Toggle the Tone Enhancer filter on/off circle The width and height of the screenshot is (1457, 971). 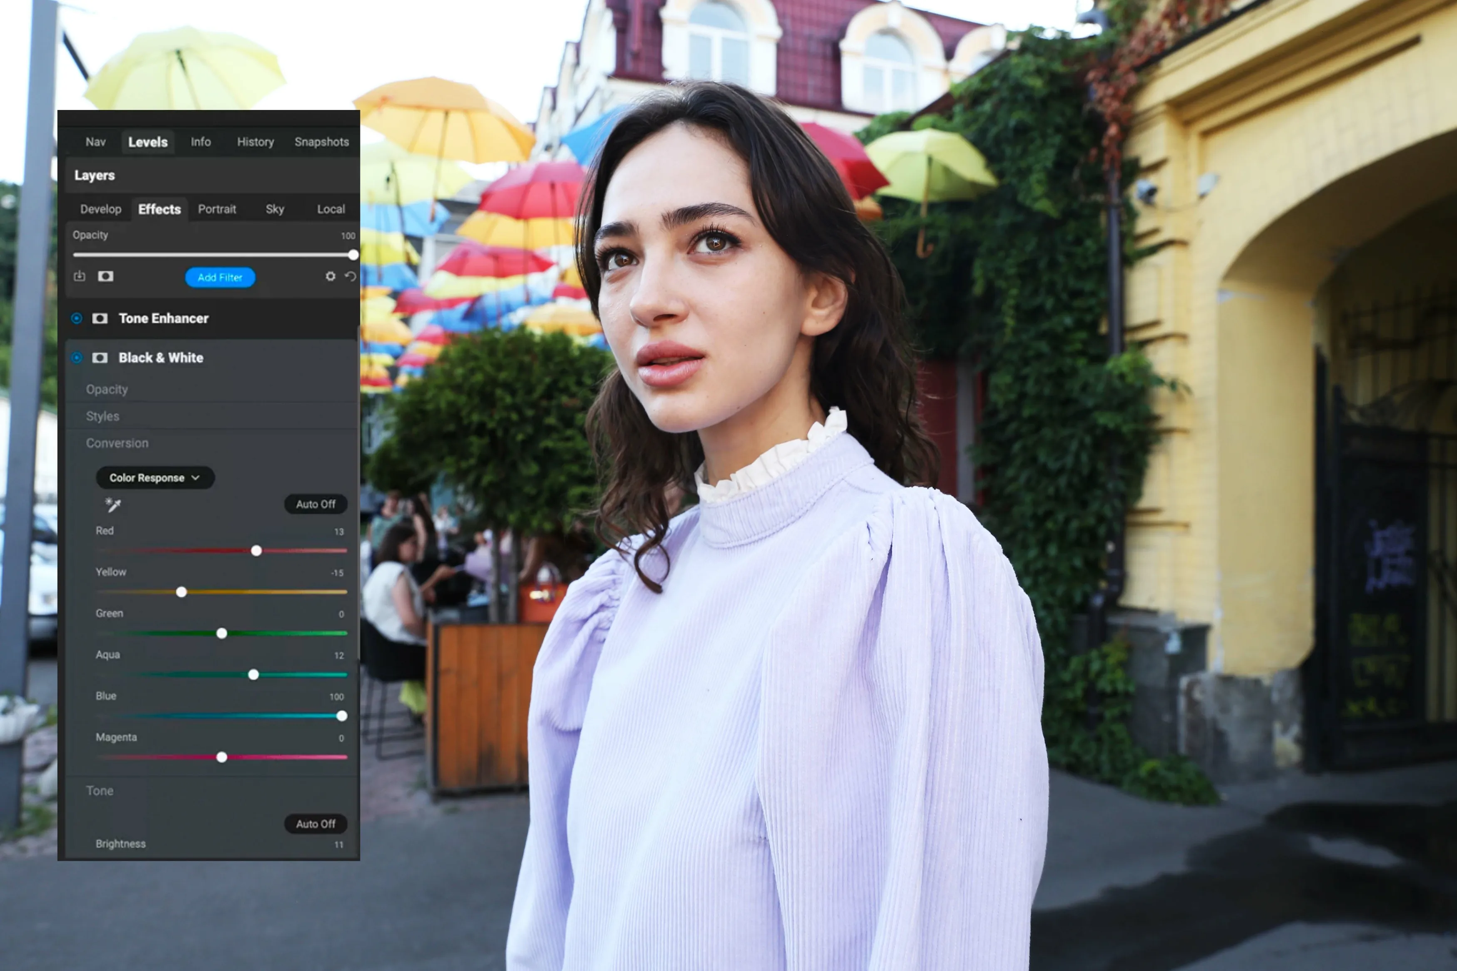(77, 318)
